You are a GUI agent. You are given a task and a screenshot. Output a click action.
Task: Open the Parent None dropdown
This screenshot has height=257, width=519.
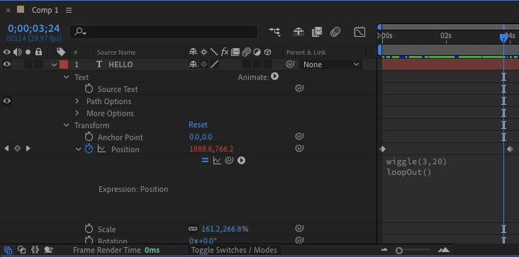330,64
